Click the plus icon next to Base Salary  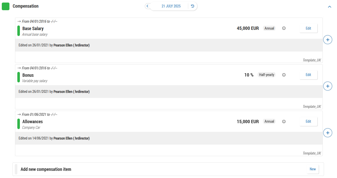328,40
